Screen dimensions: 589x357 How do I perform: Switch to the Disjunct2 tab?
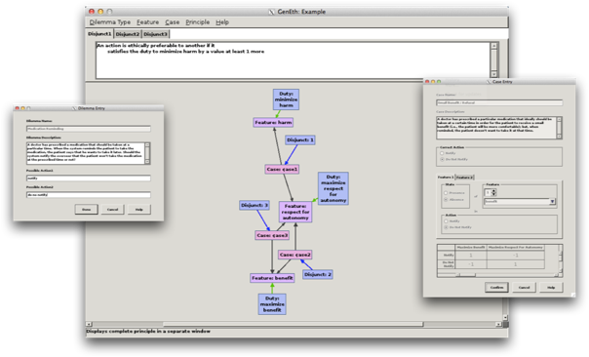(x=128, y=34)
